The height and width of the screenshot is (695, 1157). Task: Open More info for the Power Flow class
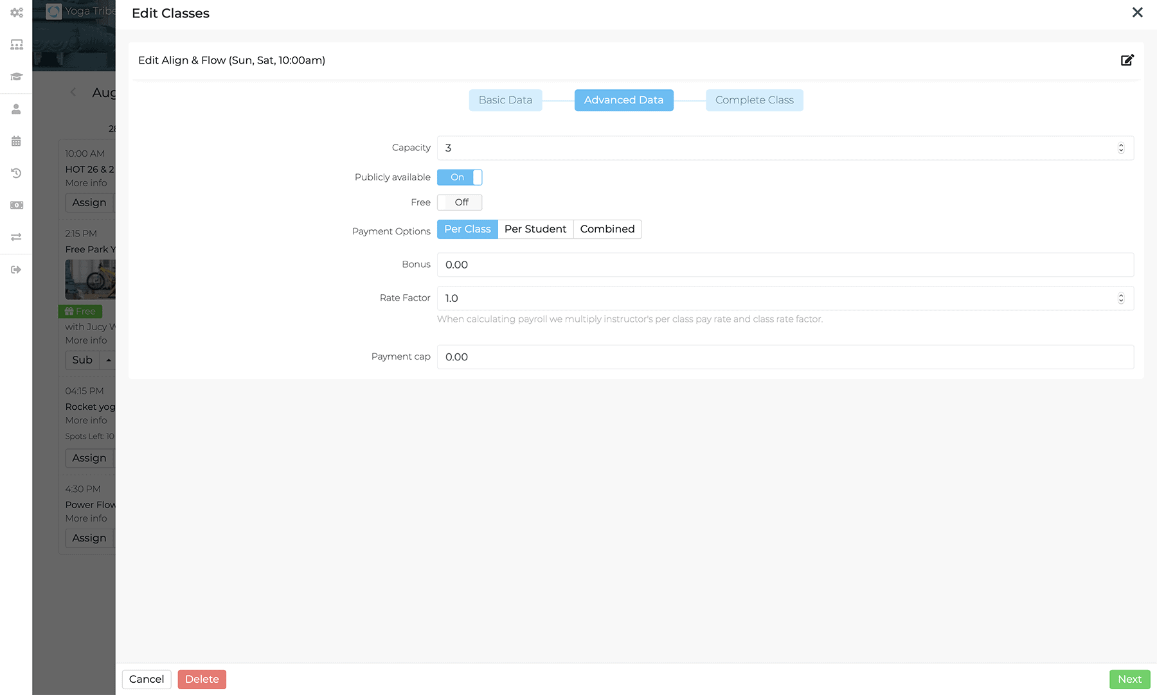click(x=86, y=518)
